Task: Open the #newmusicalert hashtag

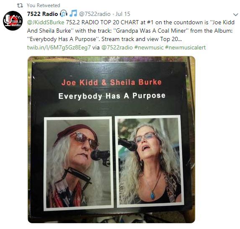Action: pyautogui.click(x=186, y=47)
